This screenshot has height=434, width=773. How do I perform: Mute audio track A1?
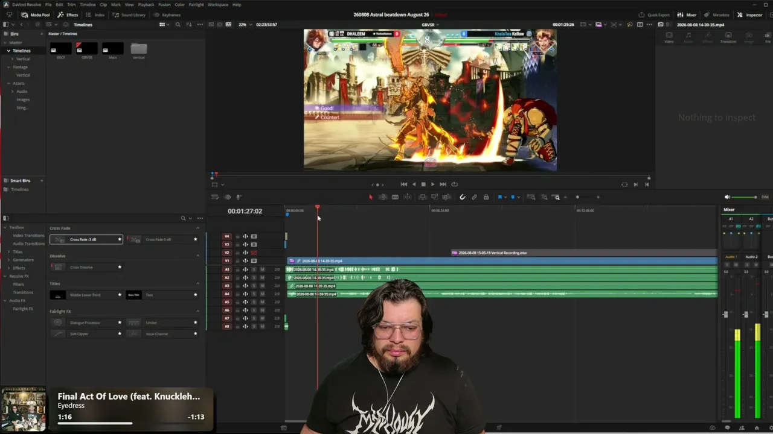[x=262, y=269]
